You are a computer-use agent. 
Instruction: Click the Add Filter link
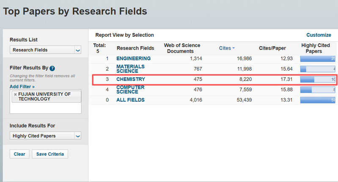22,86
